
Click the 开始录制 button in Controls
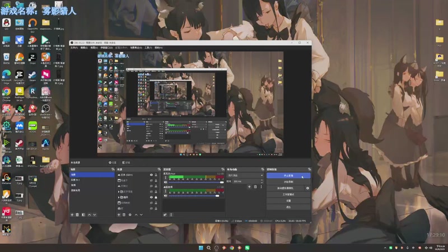(288, 181)
